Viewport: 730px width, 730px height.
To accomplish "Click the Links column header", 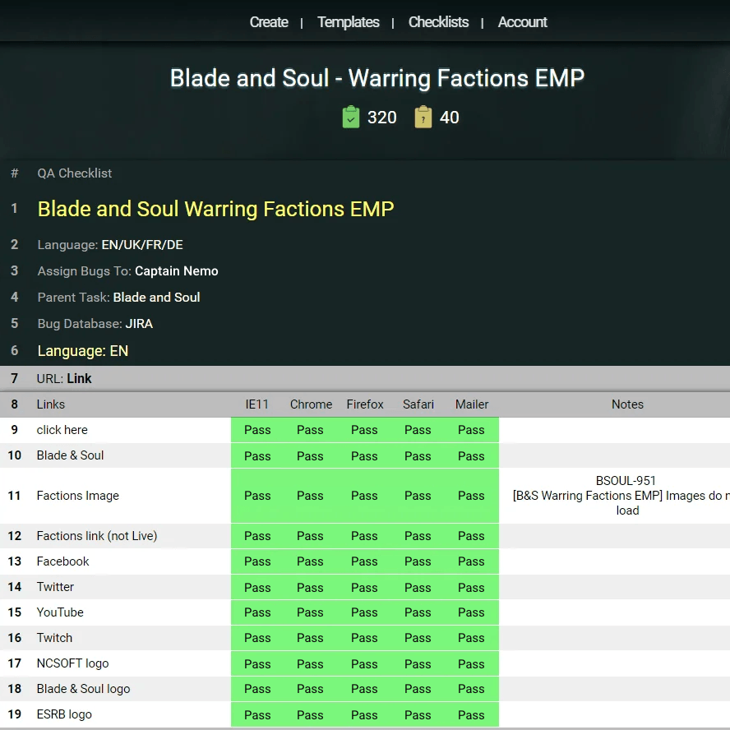I will (x=51, y=404).
